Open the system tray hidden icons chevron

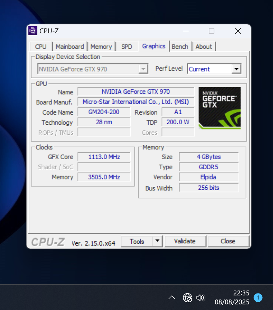pos(172,297)
